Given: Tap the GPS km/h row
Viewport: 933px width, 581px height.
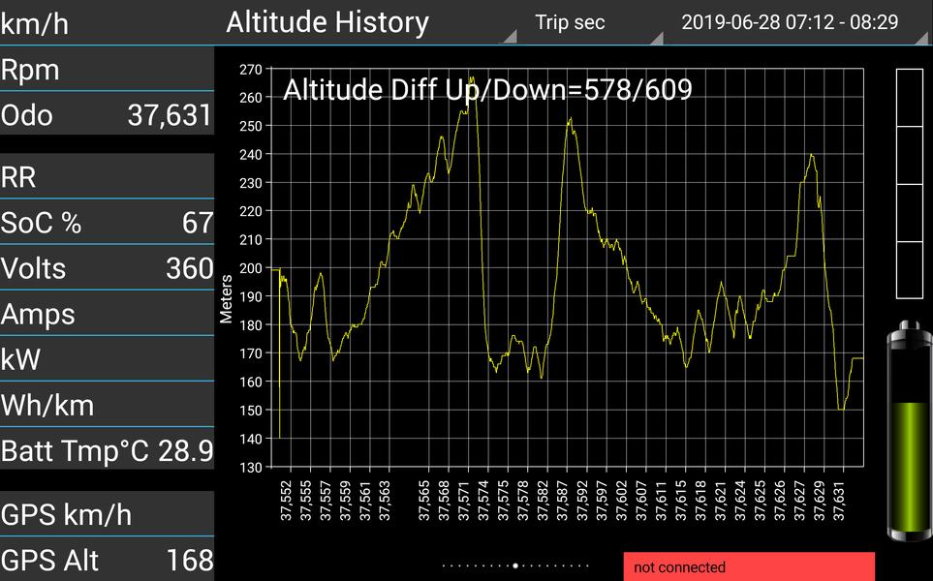Looking at the screenshot, I should (108, 514).
